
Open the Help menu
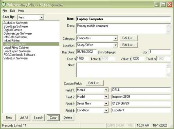pos(21,11)
